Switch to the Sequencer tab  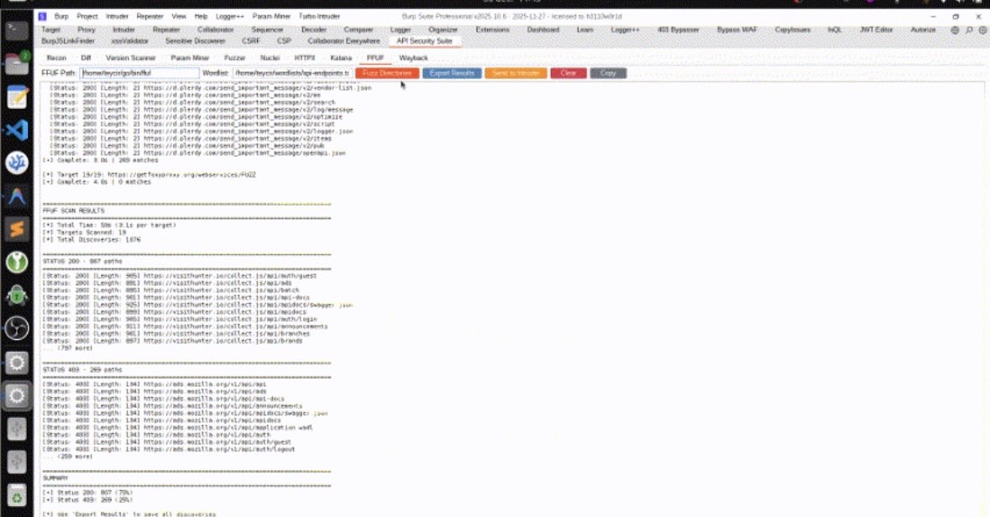pos(267,29)
